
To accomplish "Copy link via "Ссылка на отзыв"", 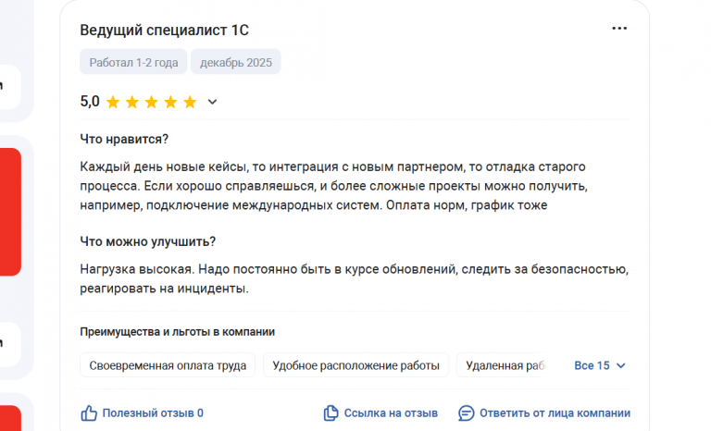I will point(391,413).
